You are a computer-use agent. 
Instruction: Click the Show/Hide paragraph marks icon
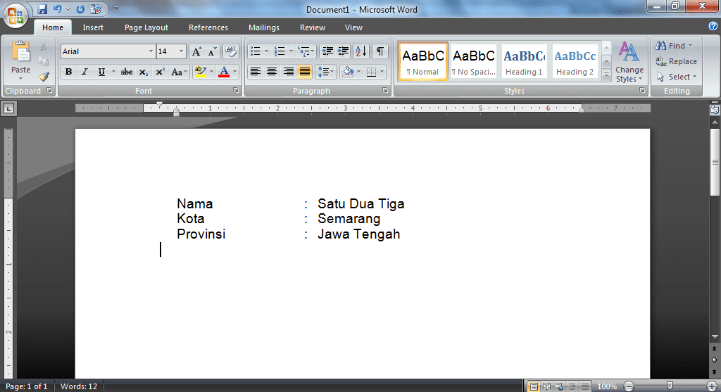point(380,51)
